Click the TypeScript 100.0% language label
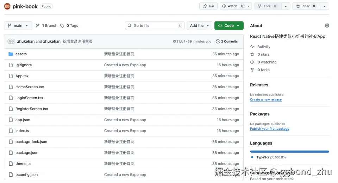 [271, 157]
